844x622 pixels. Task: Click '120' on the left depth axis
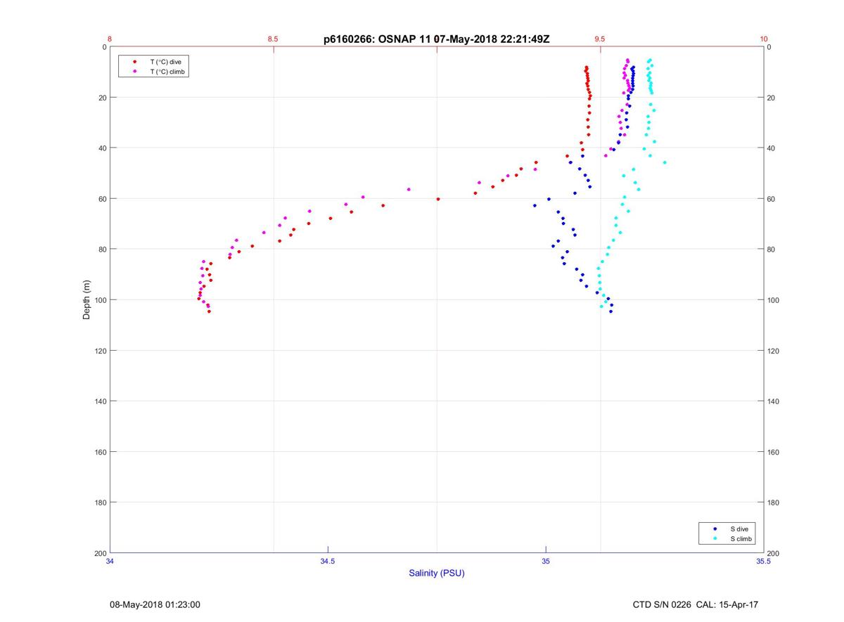(100, 351)
